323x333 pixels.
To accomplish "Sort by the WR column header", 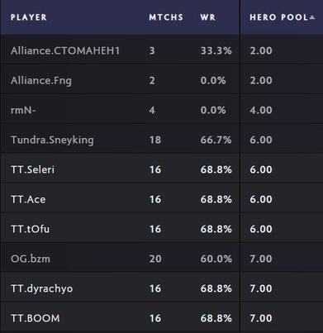I will 208,17.
